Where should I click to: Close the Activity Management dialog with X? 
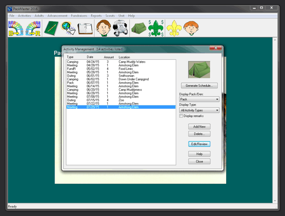[x=216, y=48]
